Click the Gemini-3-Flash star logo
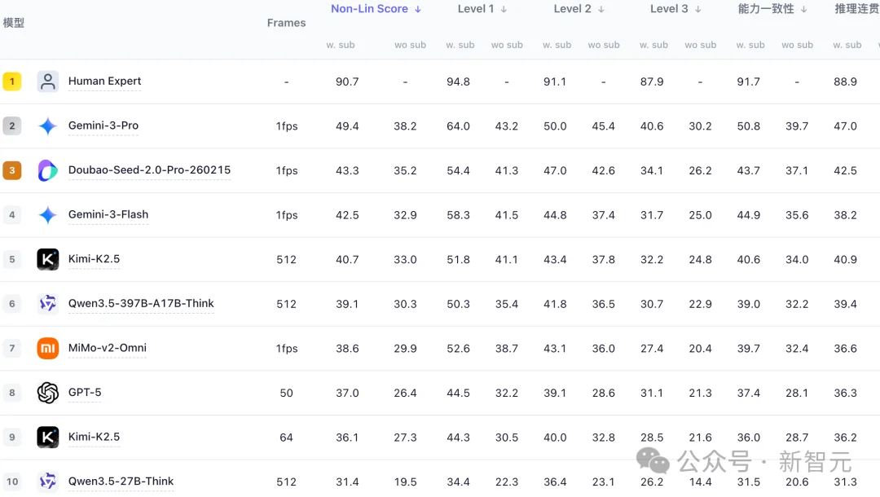Image resolution: width=880 pixels, height=497 pixels. [x=48, y=215]
